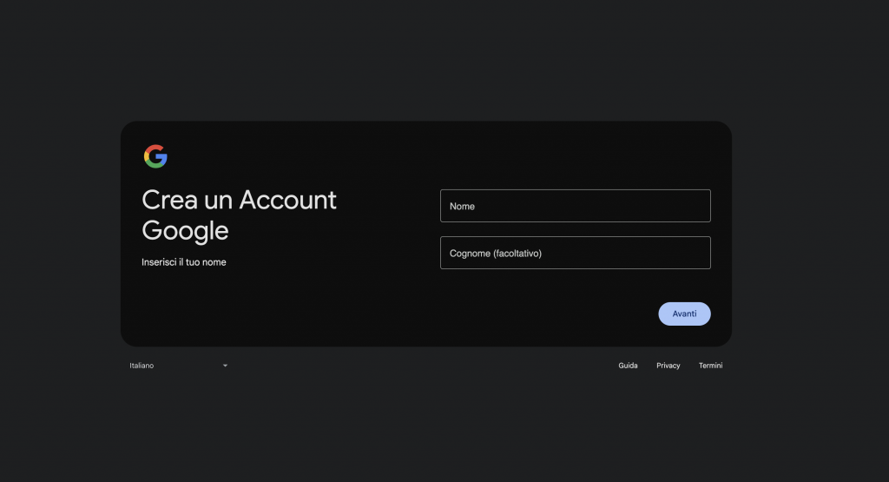
Task: Click the Google logo icon
Action: click(x=155, y=156)
